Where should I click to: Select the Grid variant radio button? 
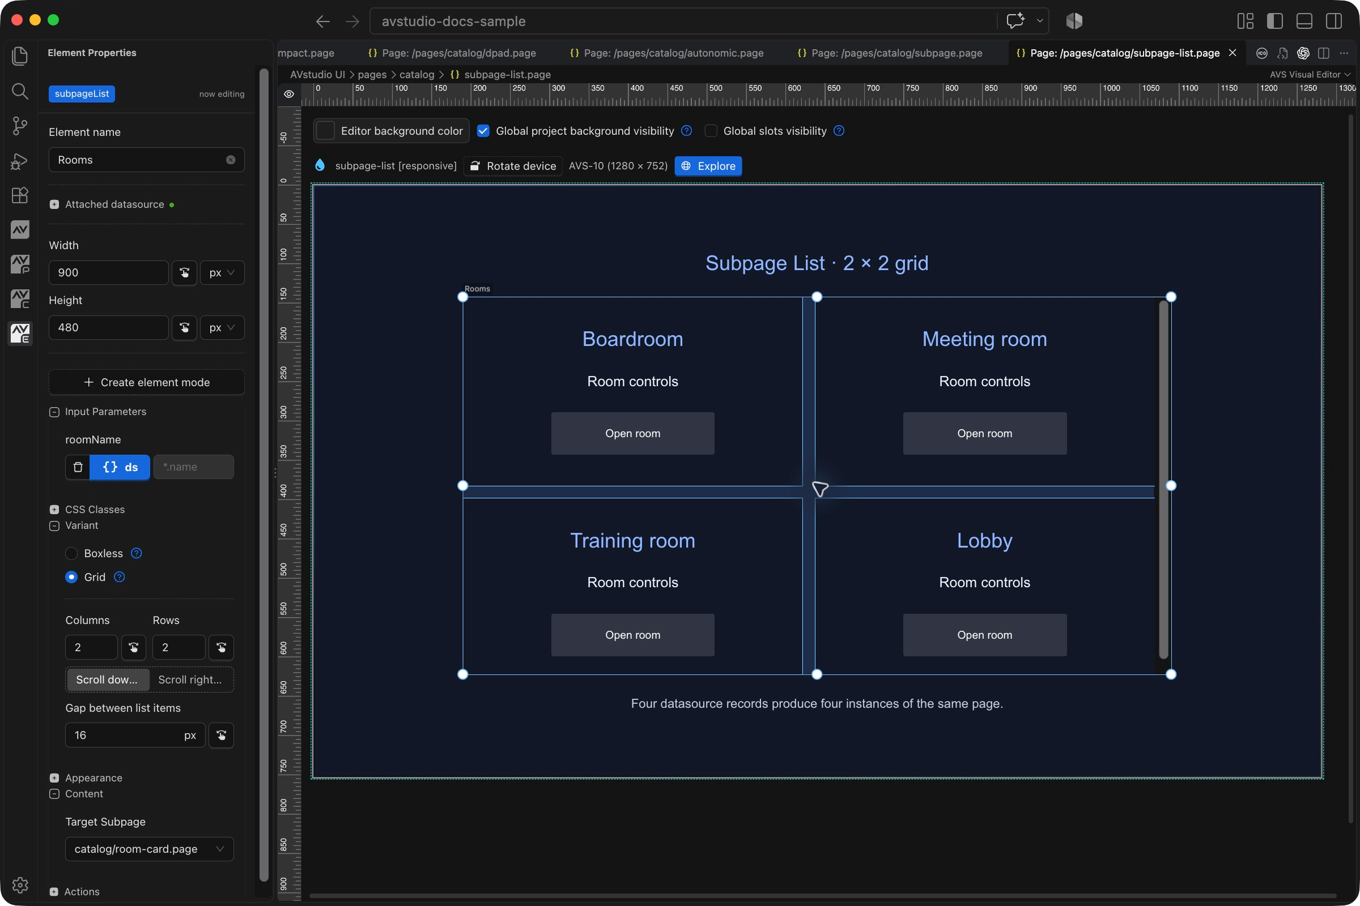71,577
